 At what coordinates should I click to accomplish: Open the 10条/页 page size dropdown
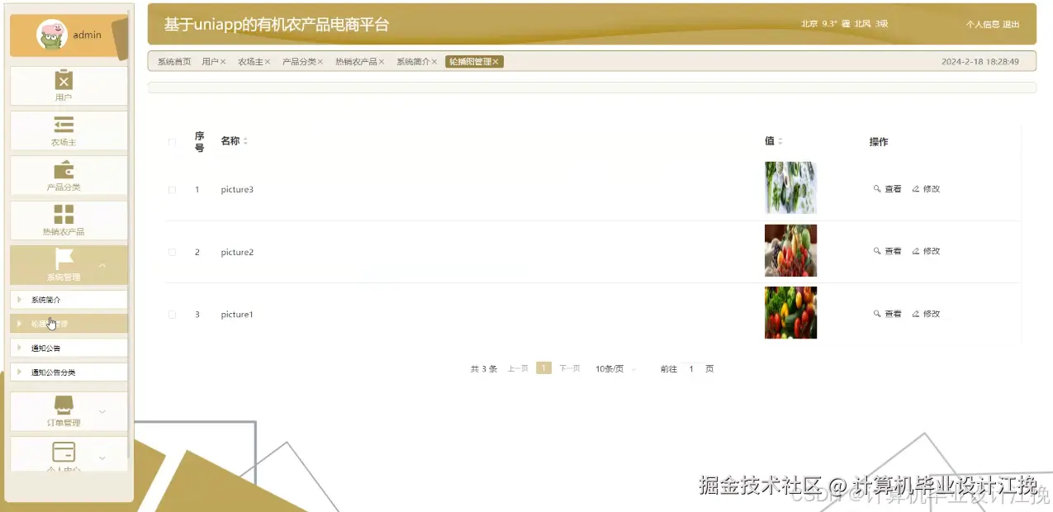tap(615, 368)
